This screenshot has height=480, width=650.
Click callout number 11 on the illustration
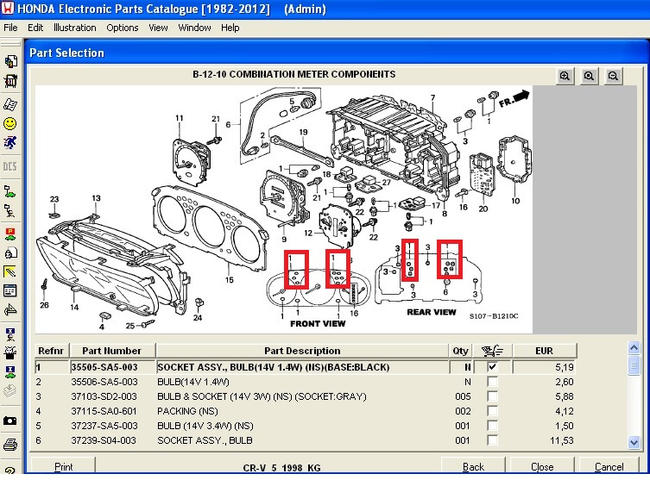(x=179, y=118)
